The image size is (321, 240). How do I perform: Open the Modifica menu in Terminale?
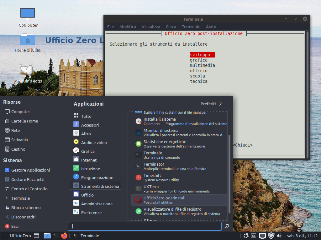128,27
